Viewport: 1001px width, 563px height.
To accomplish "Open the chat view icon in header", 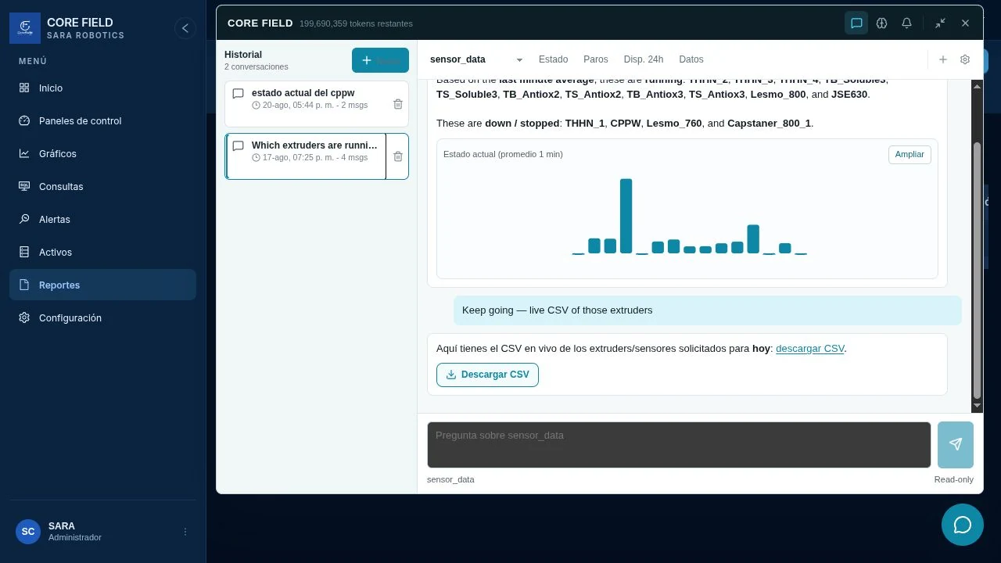I will [x=856, y=23].
